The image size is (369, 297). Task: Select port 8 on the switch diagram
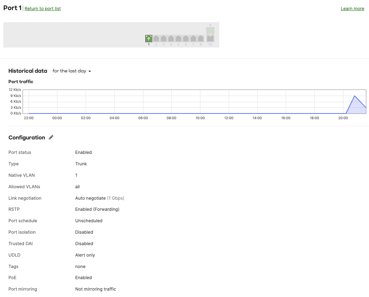(200, 38)
